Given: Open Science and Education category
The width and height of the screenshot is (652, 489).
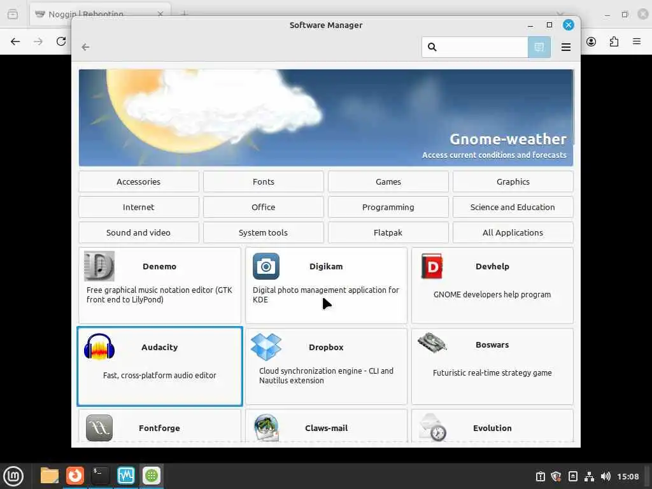Looking at the screenshot, I should pyautogui.click(x=513, y=207).
